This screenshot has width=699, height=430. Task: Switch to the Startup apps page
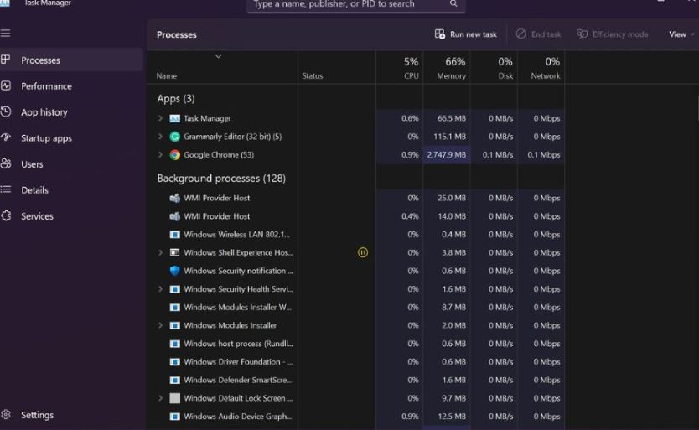[72, 137]
